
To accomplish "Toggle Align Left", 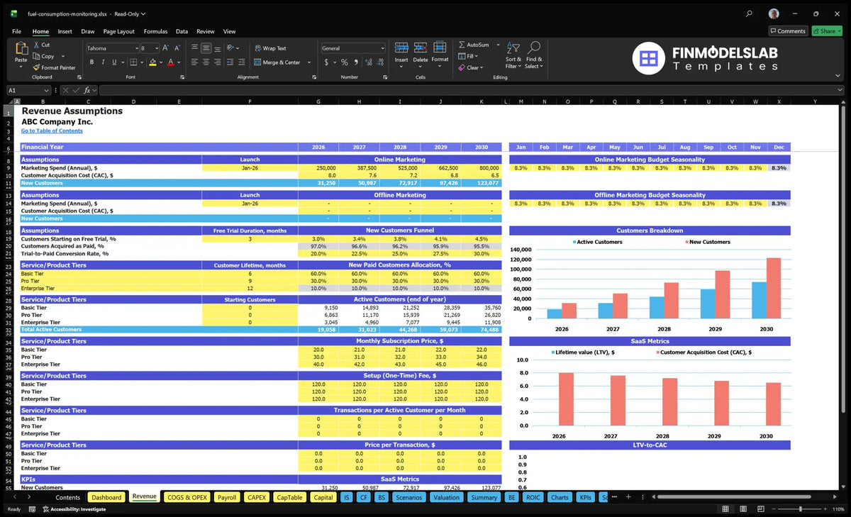I will point(194,62).
